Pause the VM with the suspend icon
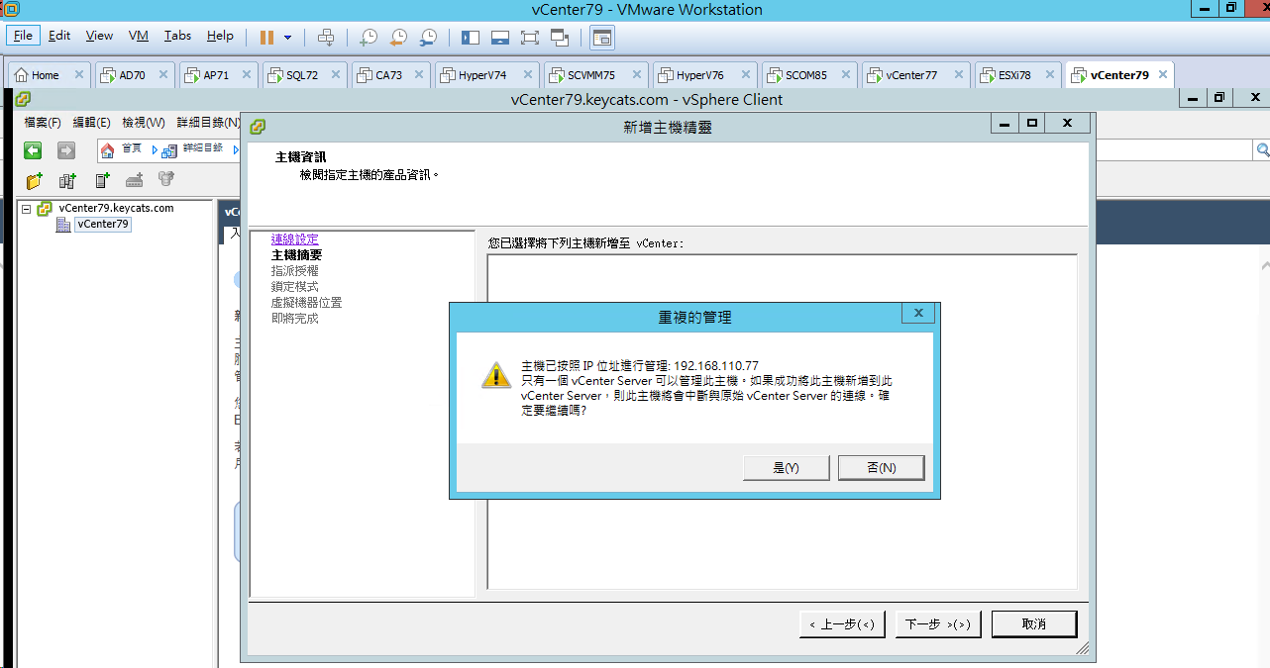The height and width of the screenshot is (668, 1270). [266, 38]
